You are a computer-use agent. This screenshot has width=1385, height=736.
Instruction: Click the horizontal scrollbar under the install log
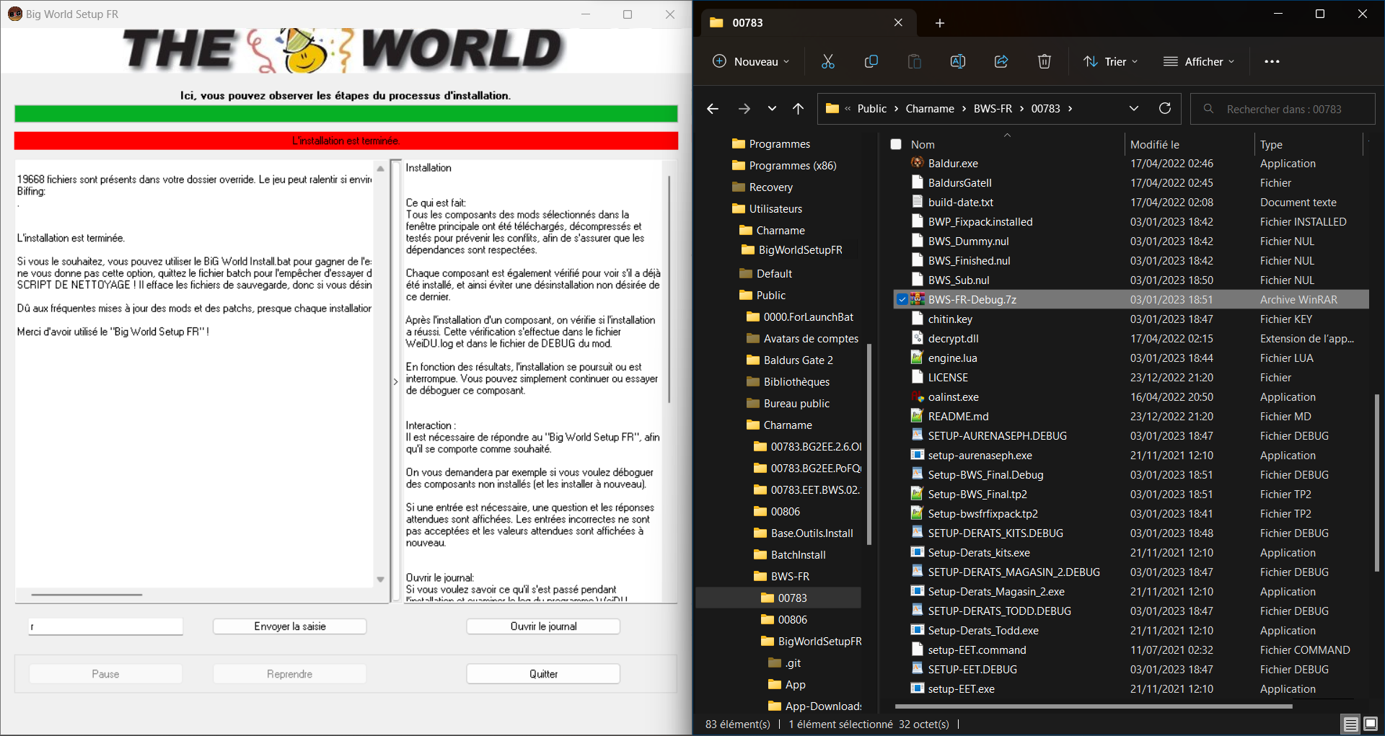point(87,595)
